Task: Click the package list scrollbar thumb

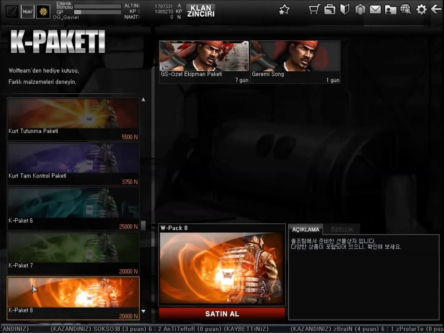Action: coord(143,225)
